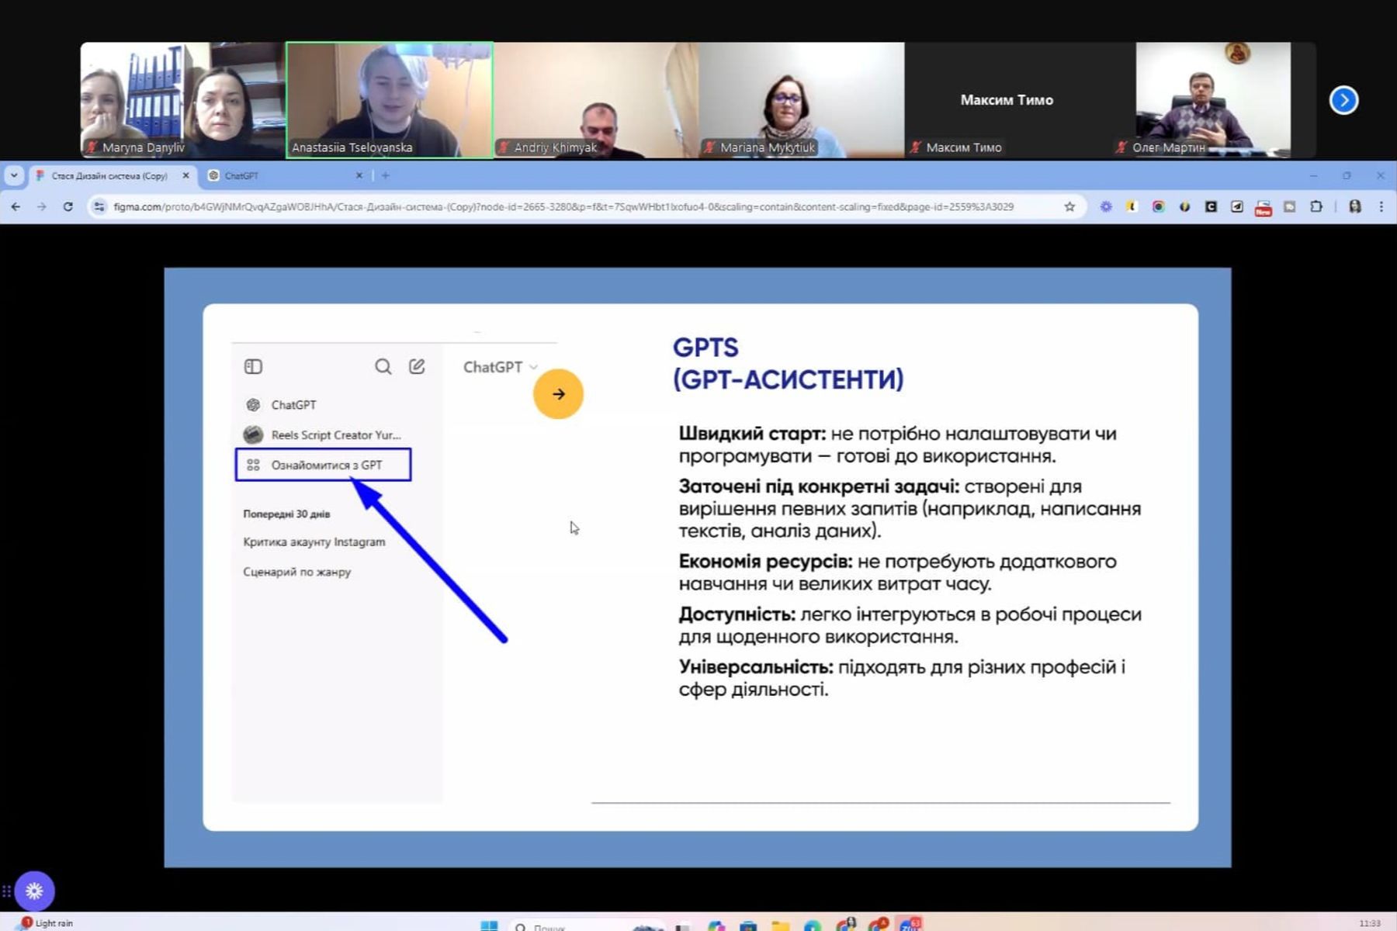Select Олег Мартин's video thumbnail
The width and height of the screenshot is (1397, 931).
(x=1213, y=100)
